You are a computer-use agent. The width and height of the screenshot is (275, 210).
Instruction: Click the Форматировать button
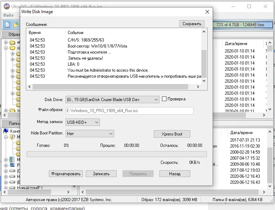point(66,174)
